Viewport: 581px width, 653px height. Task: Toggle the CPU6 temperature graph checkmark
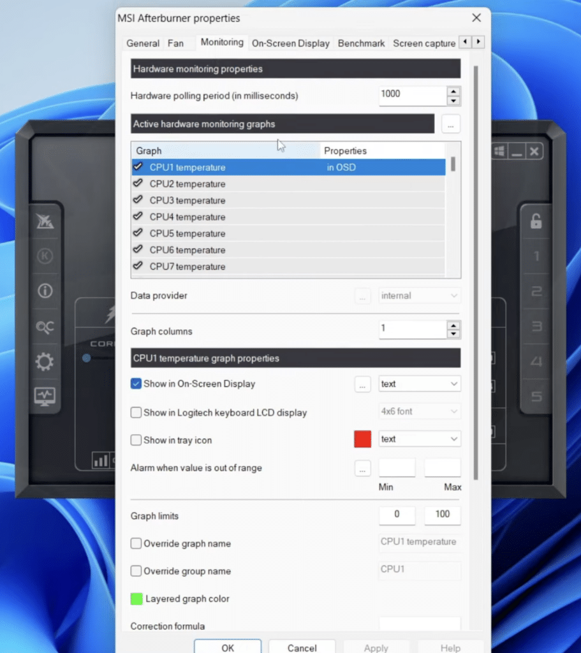tap(138, 249)
